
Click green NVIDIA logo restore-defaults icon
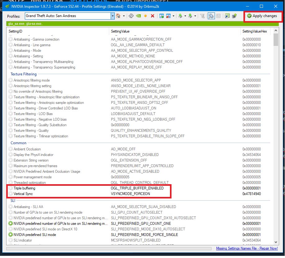(139, 16)
